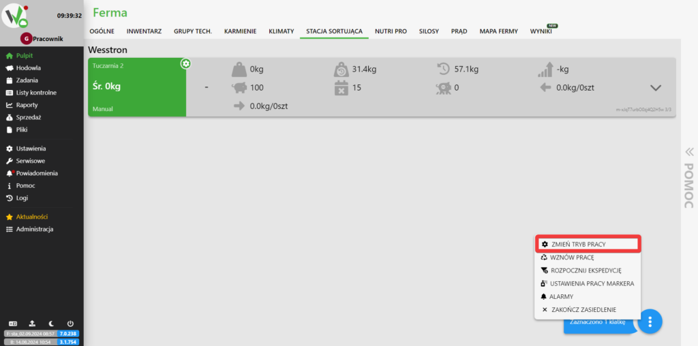
Task: Switch to the KARMIENIE tab
Action: [x=240, y=31]
